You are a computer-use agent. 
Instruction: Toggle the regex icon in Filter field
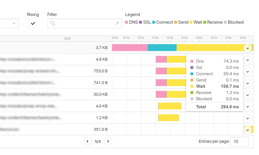pyautogui.click(x=117, y=24)
